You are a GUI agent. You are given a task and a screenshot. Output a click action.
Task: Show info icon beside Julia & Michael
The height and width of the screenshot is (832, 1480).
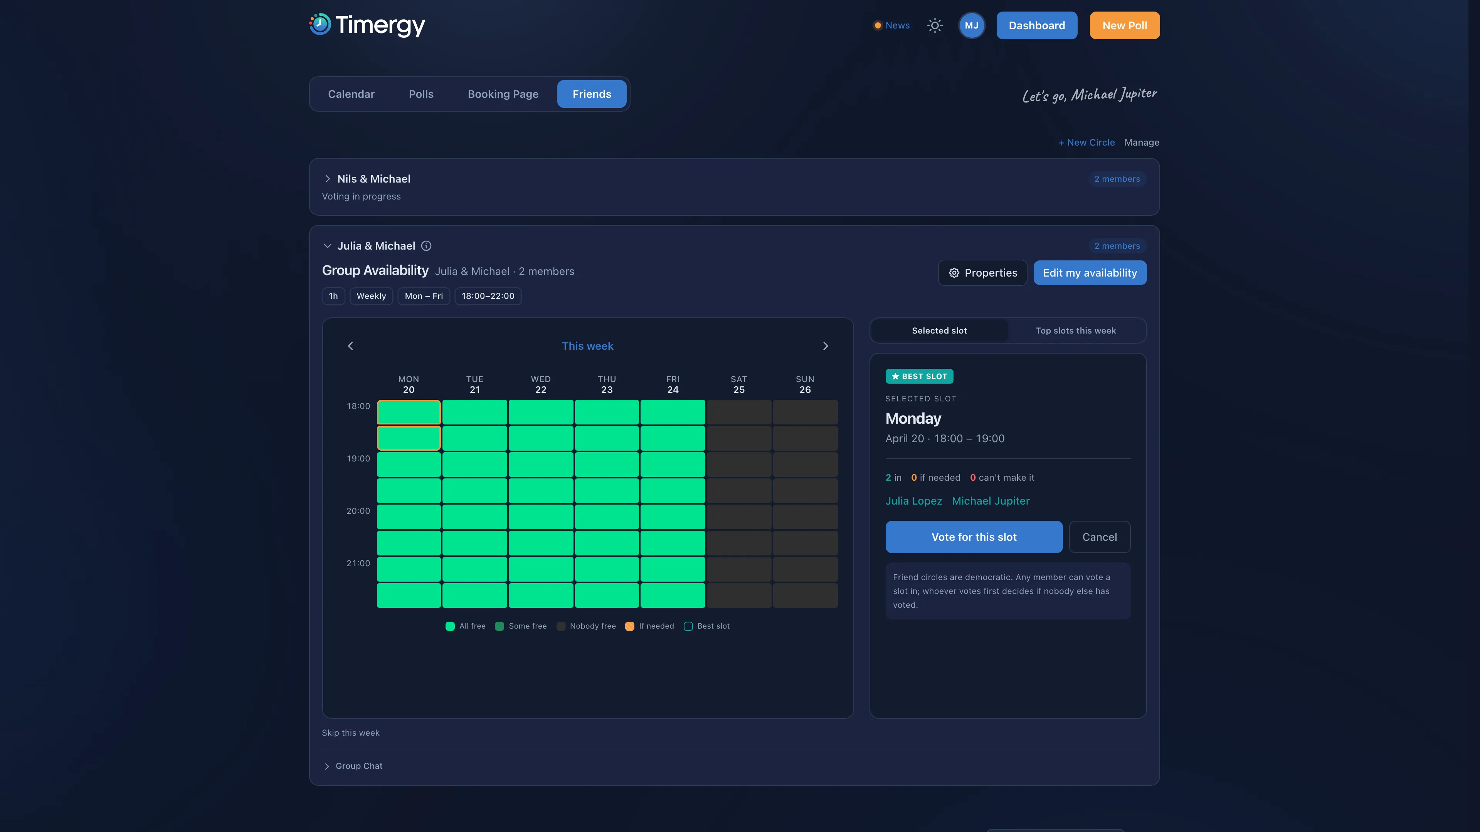click(426, 246)
